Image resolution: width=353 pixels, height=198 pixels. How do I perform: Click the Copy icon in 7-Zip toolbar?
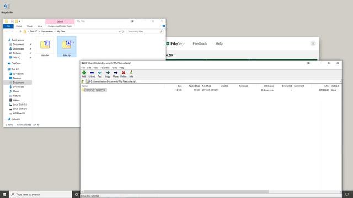pos(108,74)
